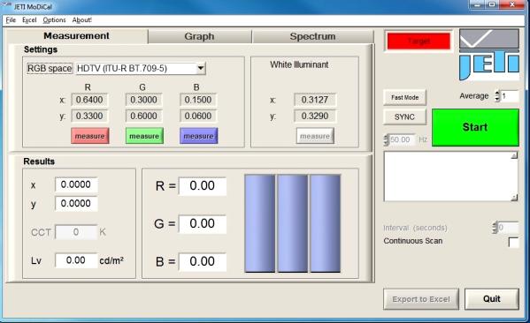Expand the RGB space dropdown arrow
Viewport: 530px width, 323px height.
[201, 69]
